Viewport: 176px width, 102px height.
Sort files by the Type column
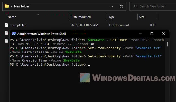click(x=112, y=17)
